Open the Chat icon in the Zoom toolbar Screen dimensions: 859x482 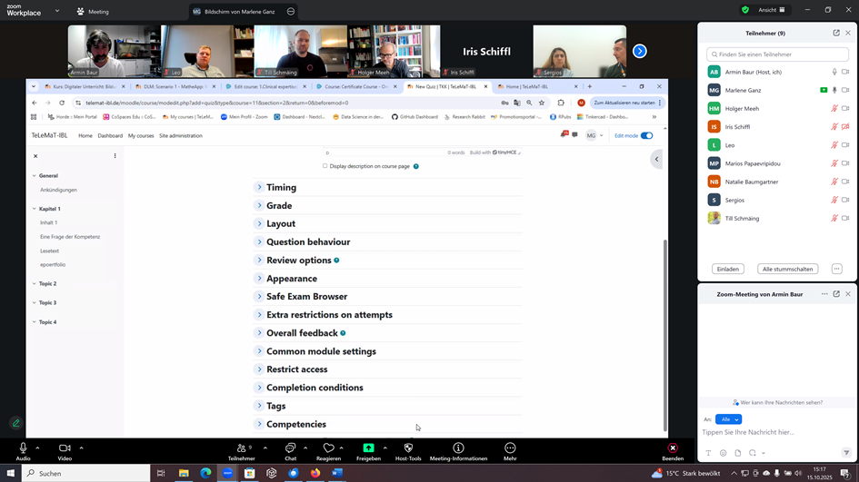pos(290,448)
